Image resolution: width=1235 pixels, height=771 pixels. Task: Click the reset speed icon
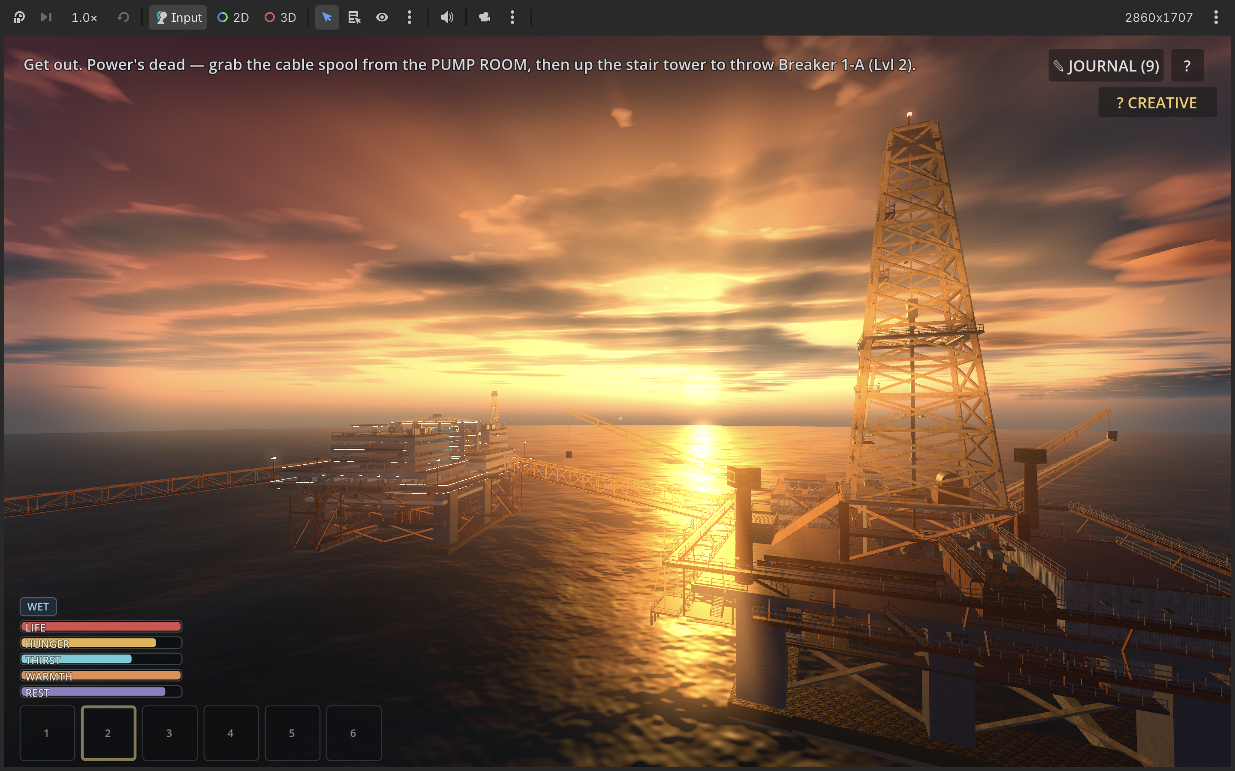pyautogui.click(x=123, y=17)
